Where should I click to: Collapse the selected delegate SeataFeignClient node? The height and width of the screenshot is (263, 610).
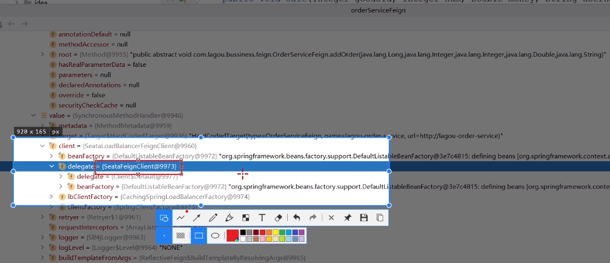pos(52,166)
